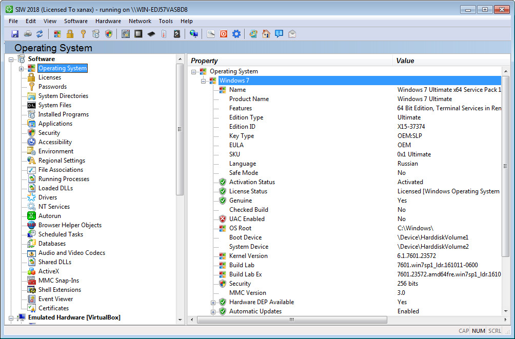Click the Autorun green tree icon
This screenshot has height=339, width=515.
[x=31, y=216]
